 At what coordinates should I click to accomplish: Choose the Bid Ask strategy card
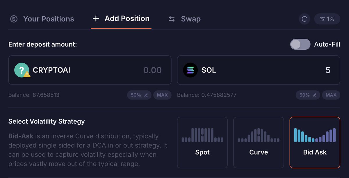click(315, 142)
